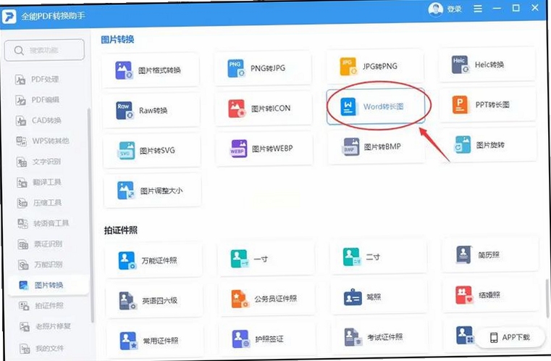
Task: Choose the 一寸 photo size
Action: (266, 259)
